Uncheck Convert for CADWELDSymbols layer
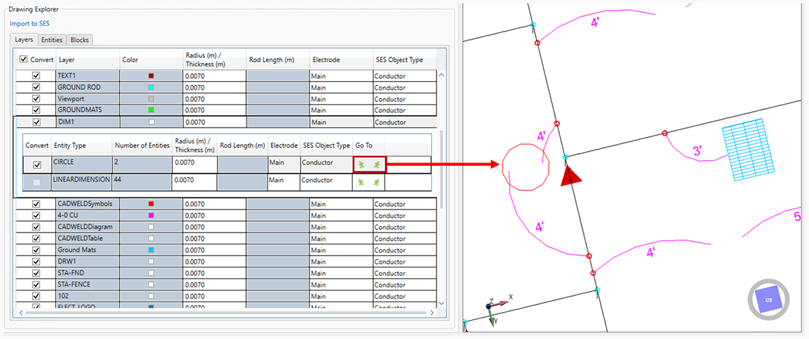Screen dimensions: 809x339 click(x=36, y=204)
